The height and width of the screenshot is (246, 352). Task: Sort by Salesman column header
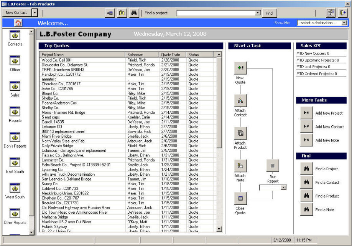(142, 55)
